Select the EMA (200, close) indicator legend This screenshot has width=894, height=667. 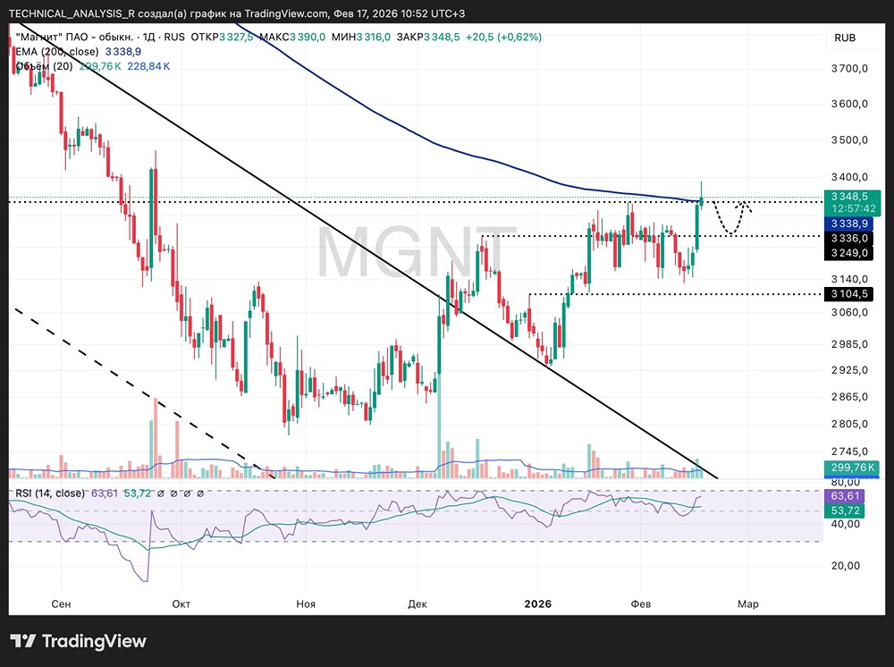pyautogui.click(x=56, y=51)
